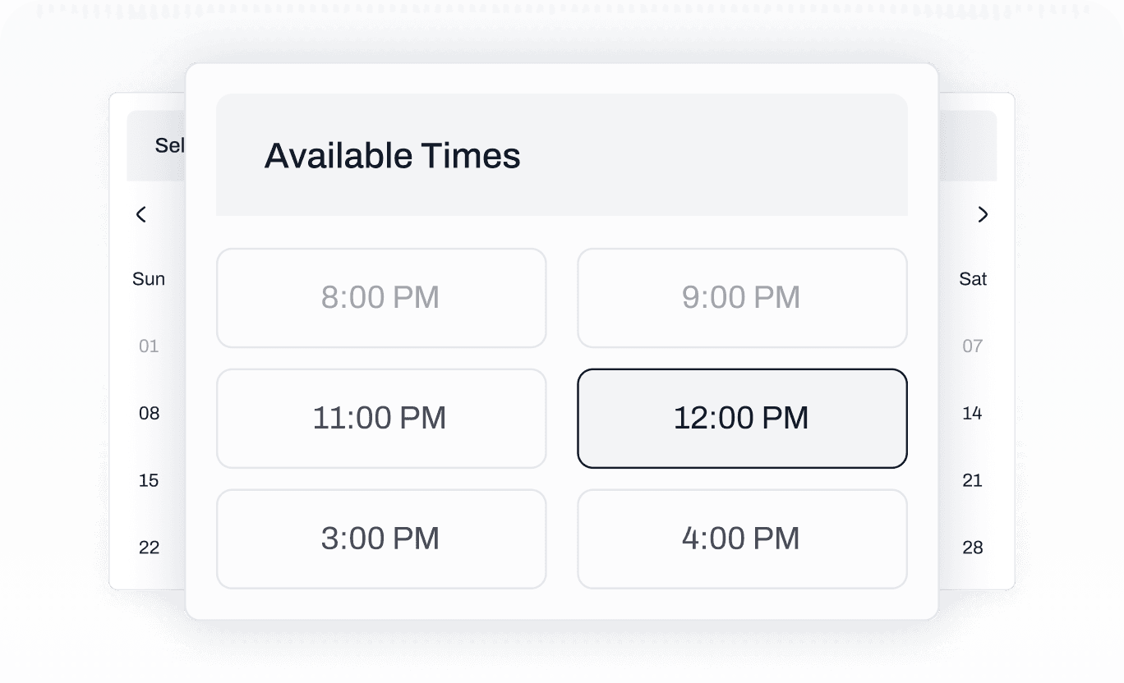The height and width of the screenshot is (683, 1124).
Task: Select day 08 on the calendar
Action: pos(149,413)
